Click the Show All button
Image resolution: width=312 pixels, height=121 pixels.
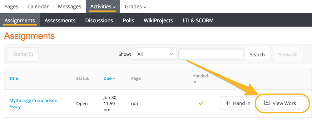[288, 54]
